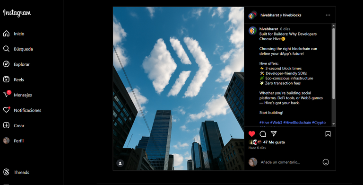Click the 6 días caption timestamp
363x185 pixels.
pos(285,29)
